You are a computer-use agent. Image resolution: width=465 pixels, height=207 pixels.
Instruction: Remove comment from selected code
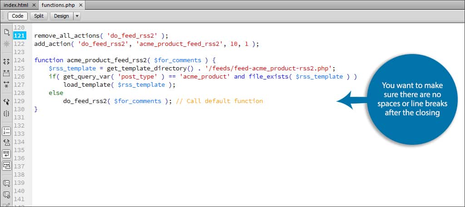6,195
